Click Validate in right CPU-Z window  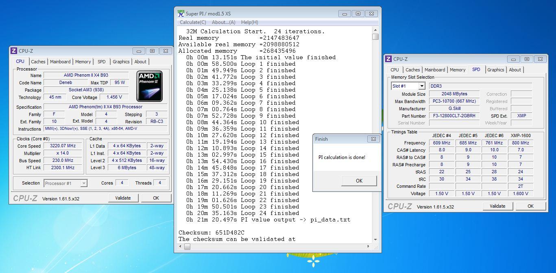[x=497, y=206]
